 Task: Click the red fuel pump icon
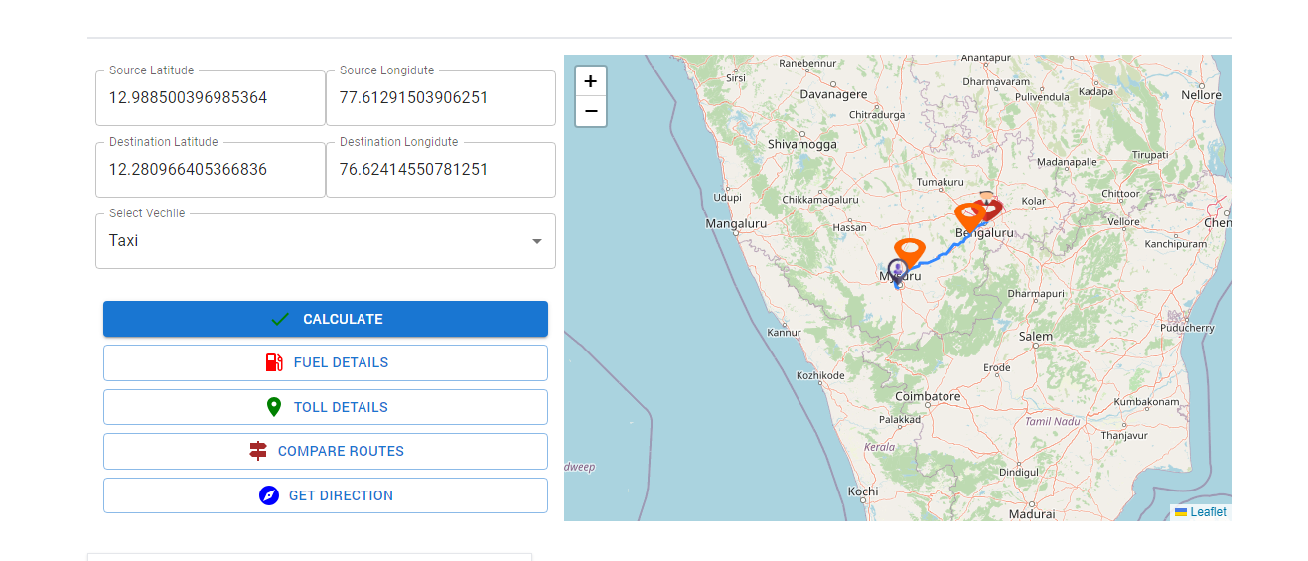(274, 362)
